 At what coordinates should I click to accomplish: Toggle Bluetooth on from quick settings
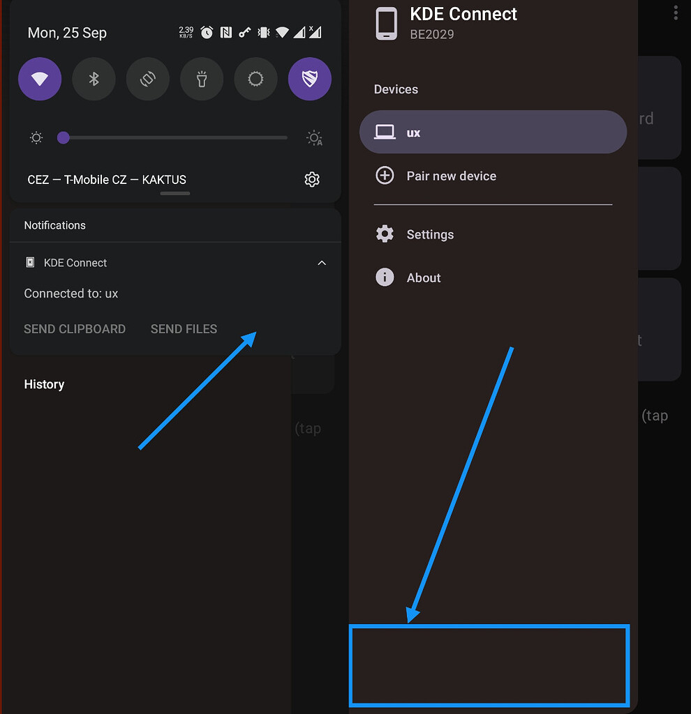[x=94, y=79]
